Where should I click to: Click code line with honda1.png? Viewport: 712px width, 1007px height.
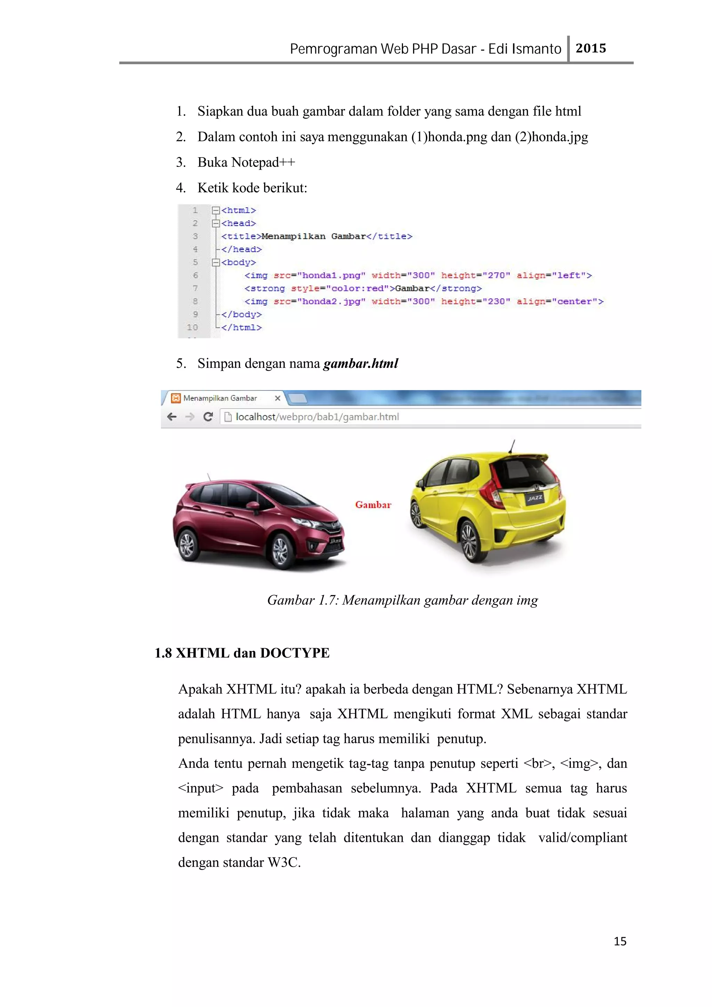point(418,275)
